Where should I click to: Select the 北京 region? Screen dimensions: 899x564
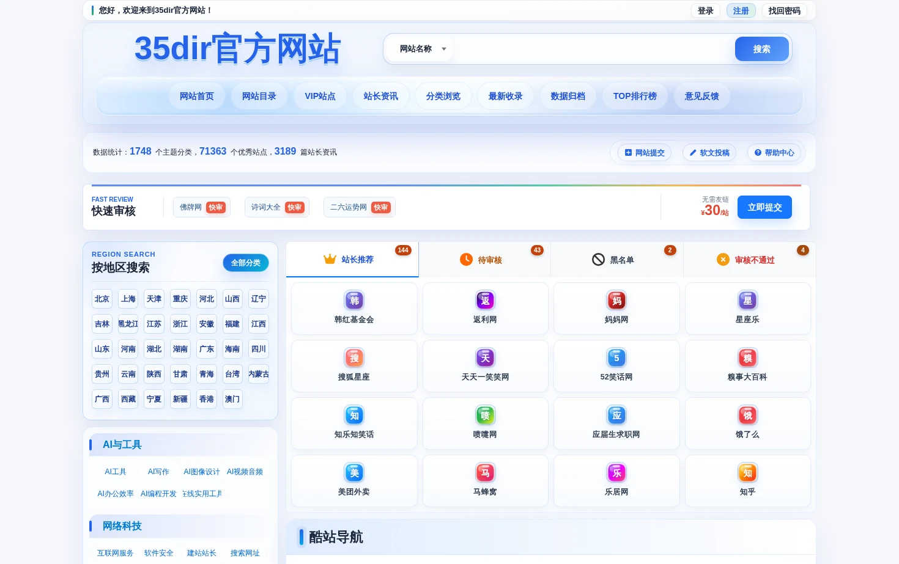[x=102, y=299]
